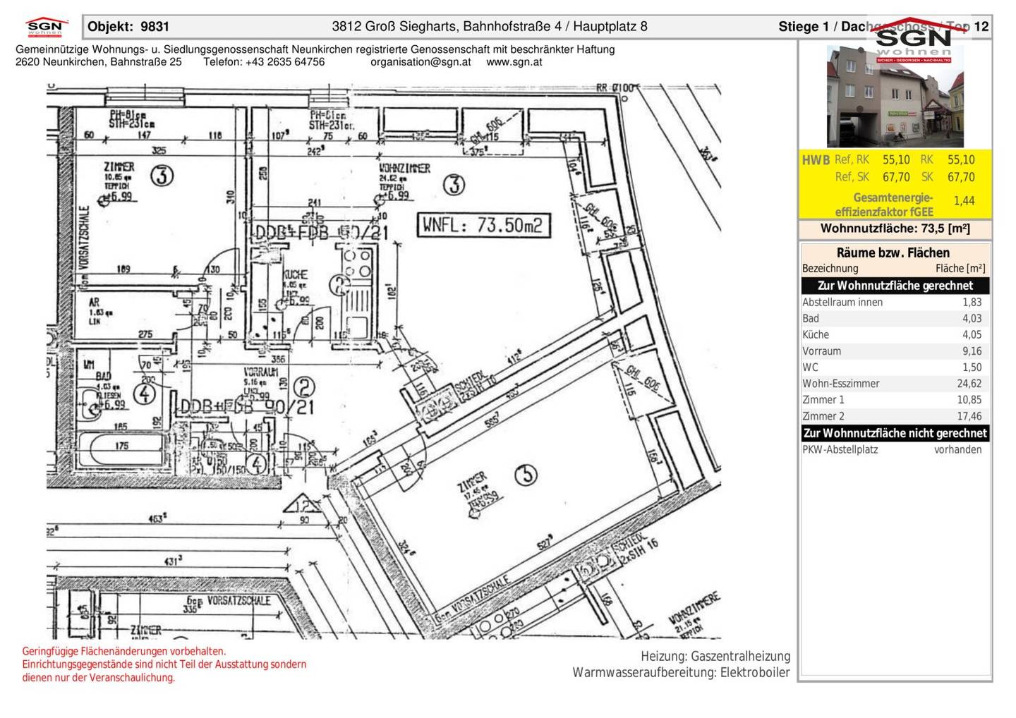Select the table value '9,16'

972,351
